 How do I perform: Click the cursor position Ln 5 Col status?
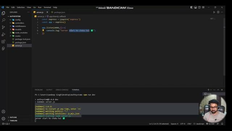coord(159,124)
